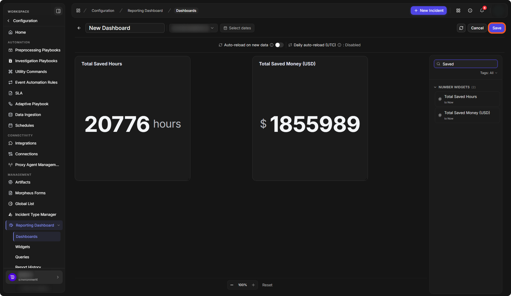This screenshot has width=511, height=296.
Task: Click the Data Ingestion database icon
Action: tap(10, 115)
